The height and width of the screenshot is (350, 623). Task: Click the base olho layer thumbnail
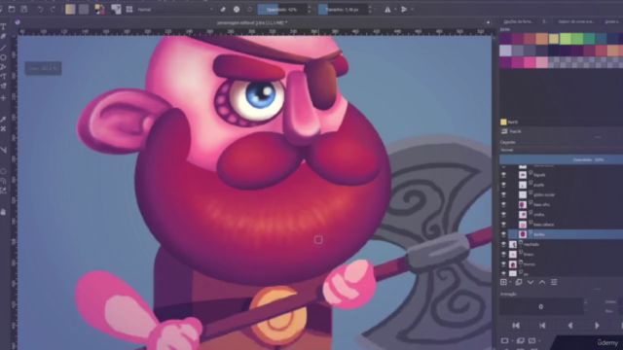pos(523,205)
